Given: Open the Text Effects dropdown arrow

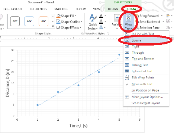Looking at the screenshot, I should click(x=105, y=27).
